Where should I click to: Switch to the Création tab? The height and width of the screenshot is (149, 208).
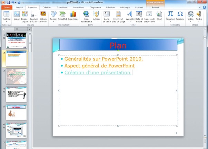point(47,8)
